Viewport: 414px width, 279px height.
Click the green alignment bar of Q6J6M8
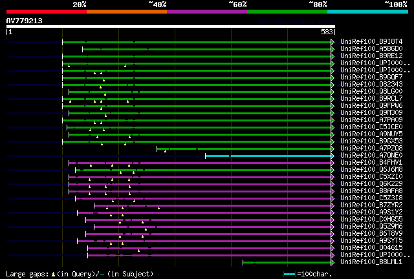pyautogui.click(x=203, y=170)
